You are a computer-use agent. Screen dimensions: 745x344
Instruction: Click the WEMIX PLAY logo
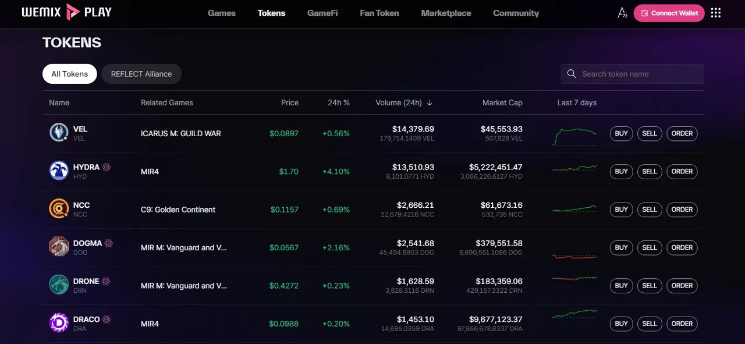(66, 12)
